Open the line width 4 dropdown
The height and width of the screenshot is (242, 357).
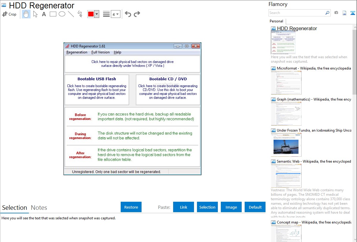pyautogui.click(x=116, y=14)
